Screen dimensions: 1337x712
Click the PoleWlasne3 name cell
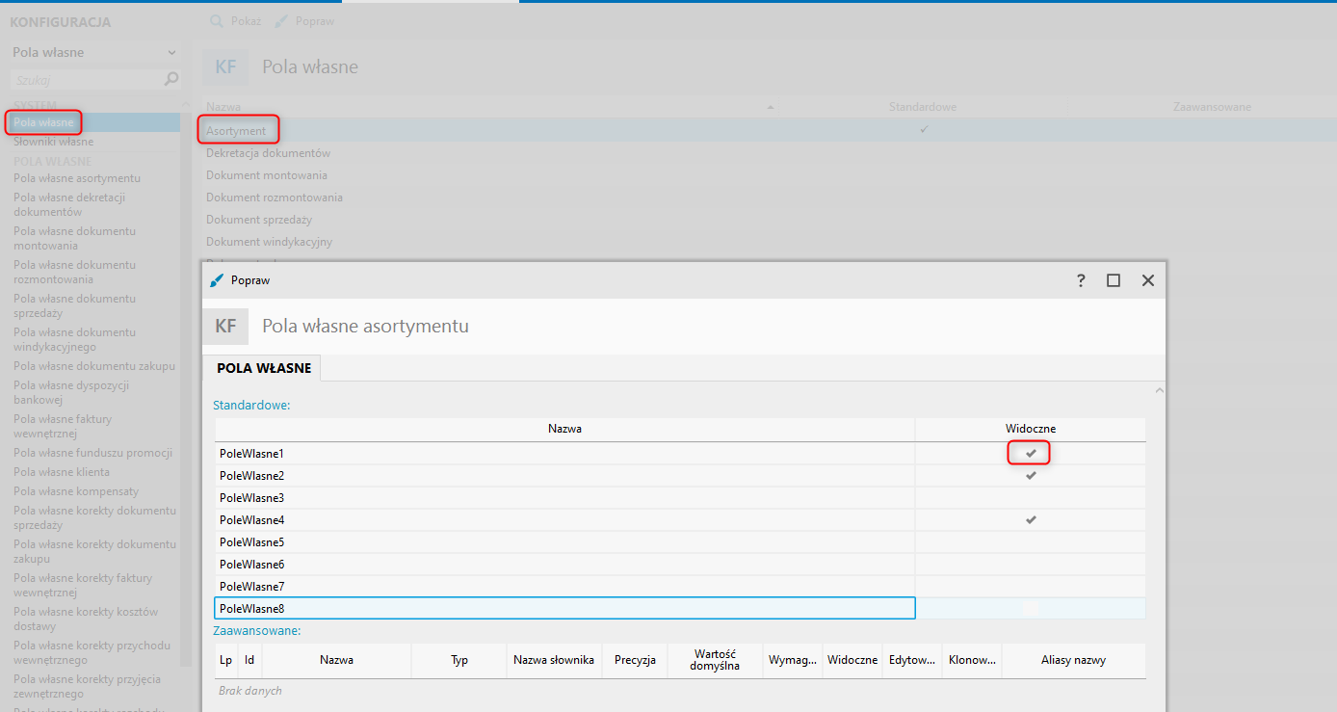[x=564, y=497]
